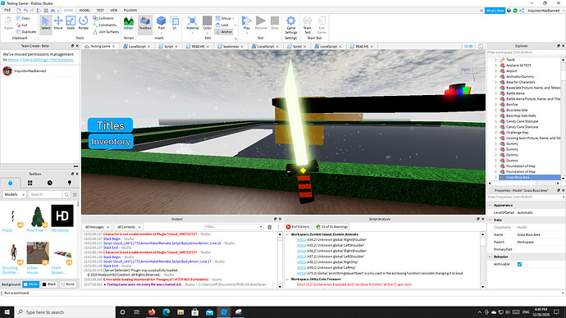Toggle the Toolbox panel button

tap(145, 24)
